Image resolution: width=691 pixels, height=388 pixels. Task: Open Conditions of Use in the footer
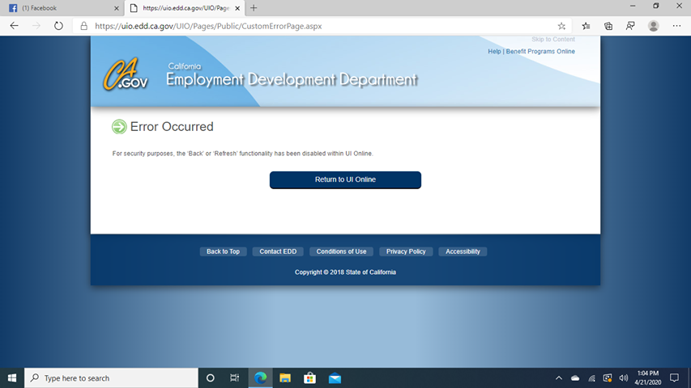tap(341, 251)
